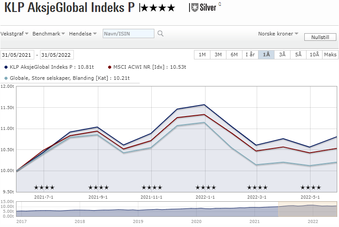This screenshot has height=227, width=339.
Task: Click the fund title 'KLP AksjeGlobal Indeks P'
Action: coord(69,8)
